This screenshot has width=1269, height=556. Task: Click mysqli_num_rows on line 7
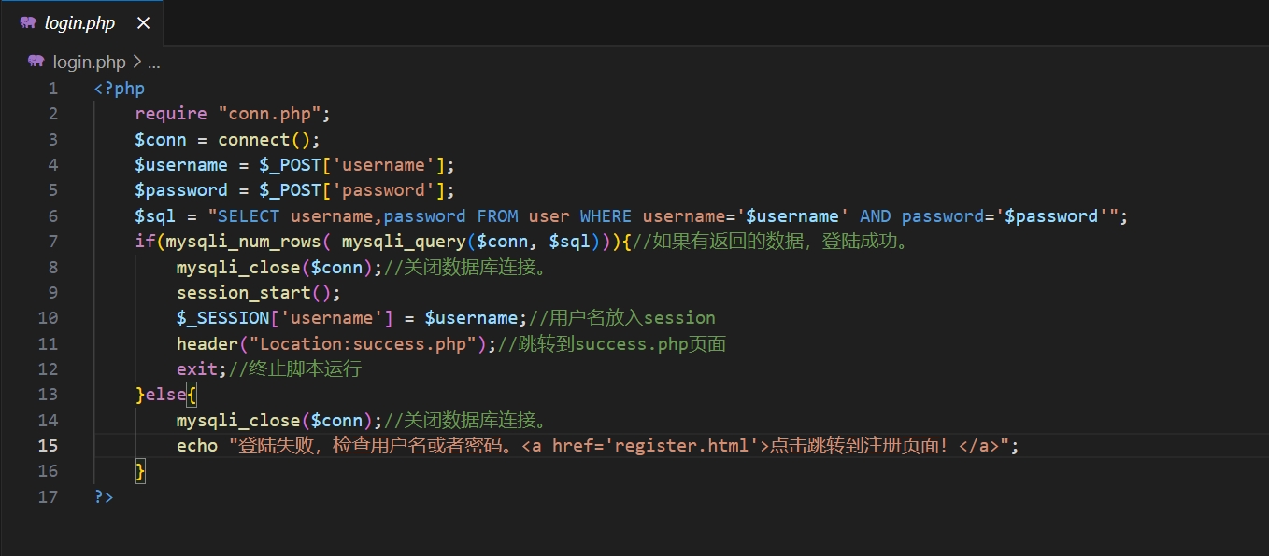(243, 242)
